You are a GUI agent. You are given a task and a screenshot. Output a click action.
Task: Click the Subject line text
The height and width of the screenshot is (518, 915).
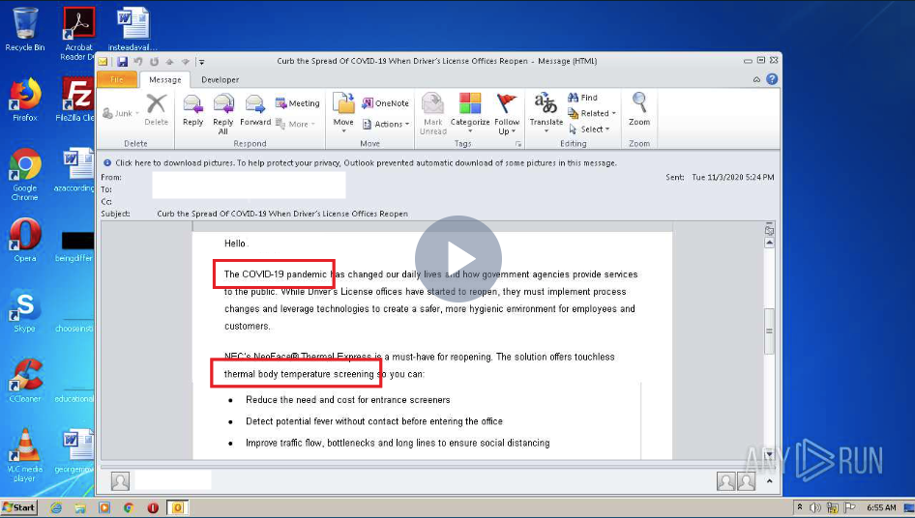pyautogui.click(x=282, y=214)
